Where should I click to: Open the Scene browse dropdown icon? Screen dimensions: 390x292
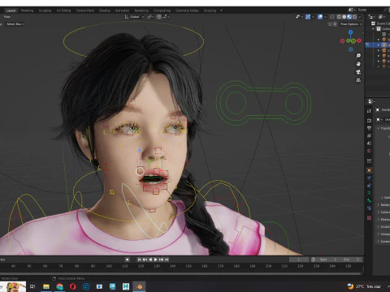coord(351,10)
